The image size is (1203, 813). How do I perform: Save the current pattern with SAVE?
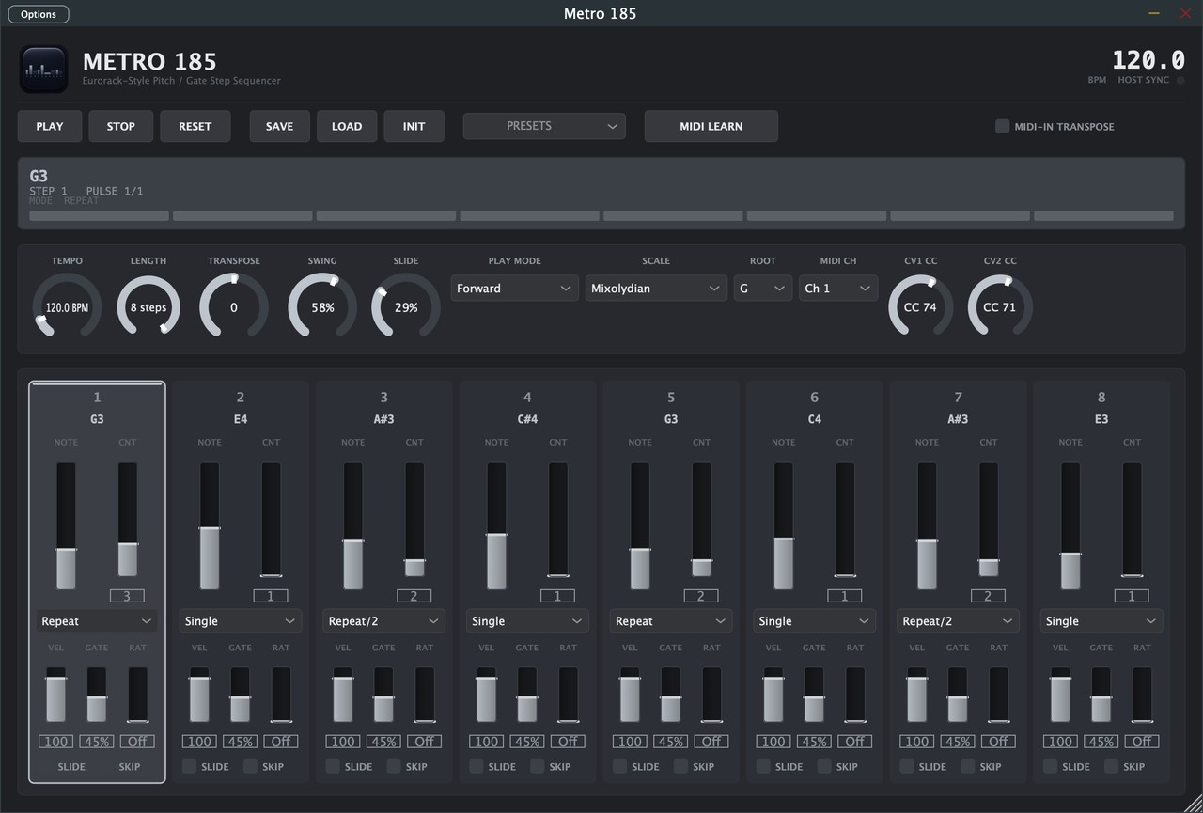280,126
